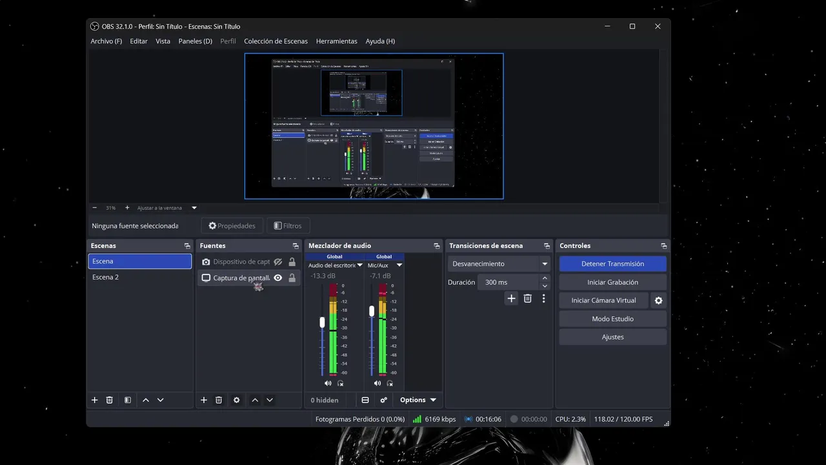Open virtual camera settings gear

[x=659, y=300]
